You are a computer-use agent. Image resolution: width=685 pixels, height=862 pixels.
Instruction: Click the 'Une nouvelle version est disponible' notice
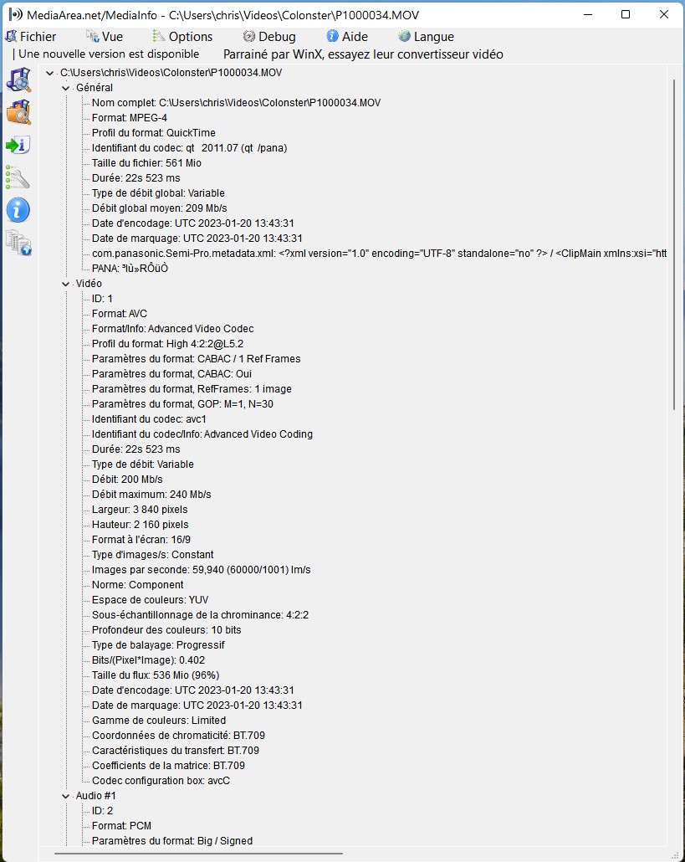[x=109, y=54]
